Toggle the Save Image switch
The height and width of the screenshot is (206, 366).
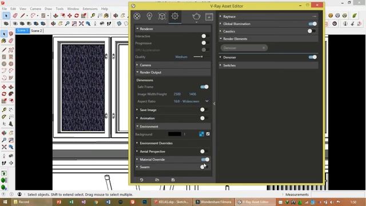click(x=204, y=110)
